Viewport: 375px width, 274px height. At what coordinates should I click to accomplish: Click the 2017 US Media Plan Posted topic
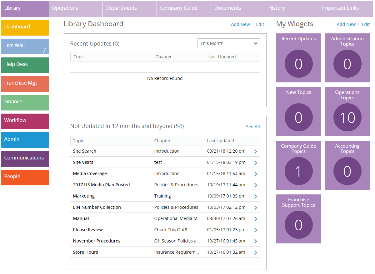coord(102,185)
